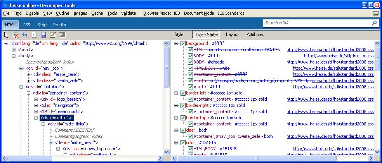Toggle the border-left property checkbox
The width and height of the screenshot is (382, 163).
(183, 93)
